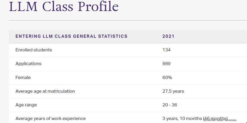This screenshot has height=123, width=247.
Task: Click the Age range row label
Action: coord(26,105)
